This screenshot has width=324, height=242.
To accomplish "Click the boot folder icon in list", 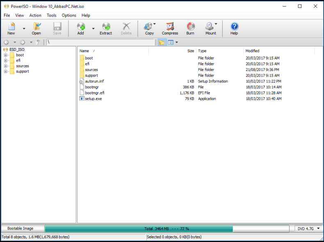I will pos(82,58).
